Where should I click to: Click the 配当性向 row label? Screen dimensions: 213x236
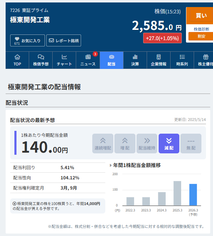click(x=22, y=178)
